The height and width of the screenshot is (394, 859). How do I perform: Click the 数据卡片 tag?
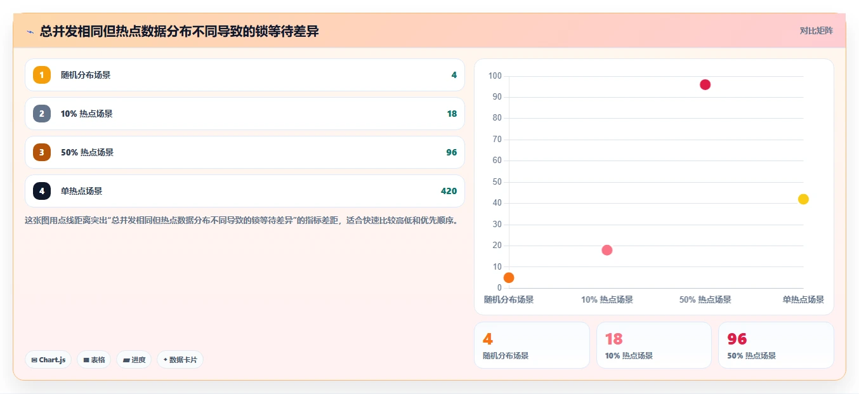point(180,360)
